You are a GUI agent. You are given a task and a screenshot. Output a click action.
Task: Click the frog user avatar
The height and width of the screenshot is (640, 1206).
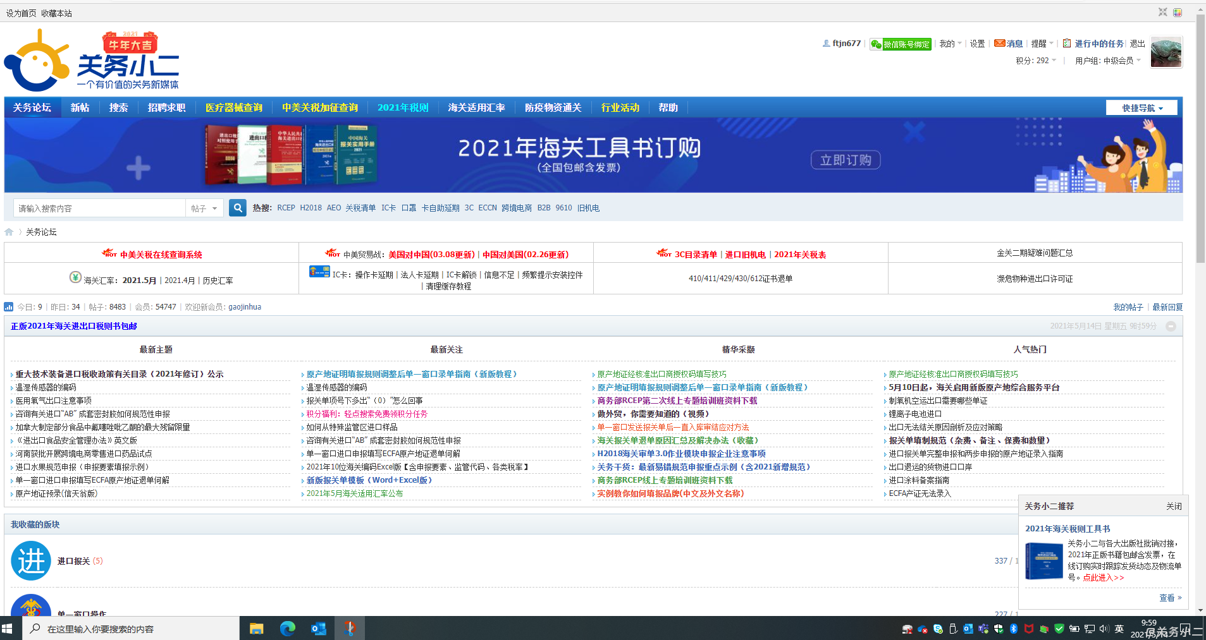(1166, 52)
